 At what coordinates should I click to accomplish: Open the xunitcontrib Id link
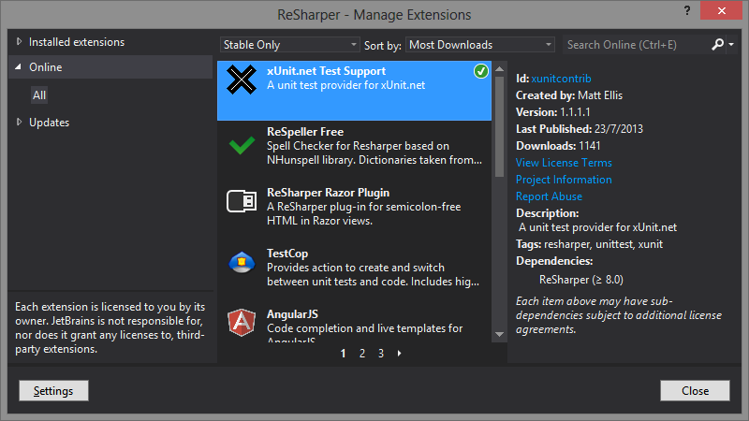[561, 79]
